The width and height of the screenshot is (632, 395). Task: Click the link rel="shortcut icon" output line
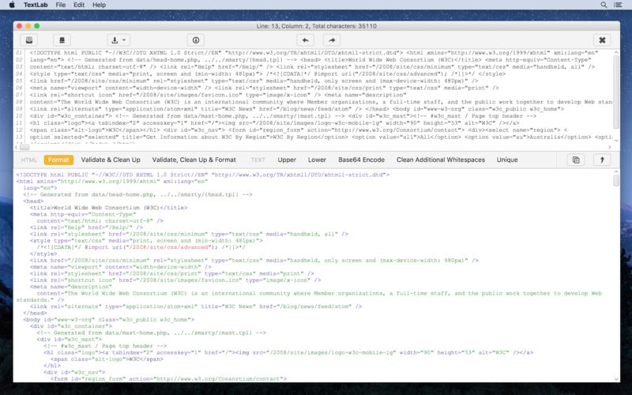(175, 280)
